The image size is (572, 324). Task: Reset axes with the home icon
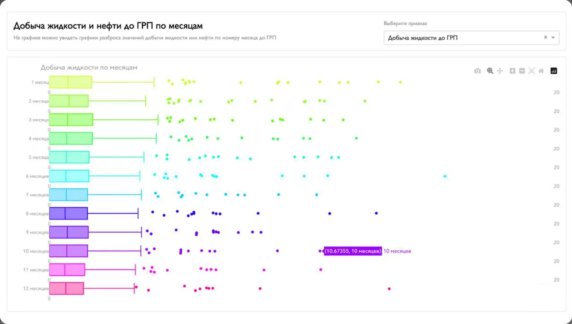point(541,71)
